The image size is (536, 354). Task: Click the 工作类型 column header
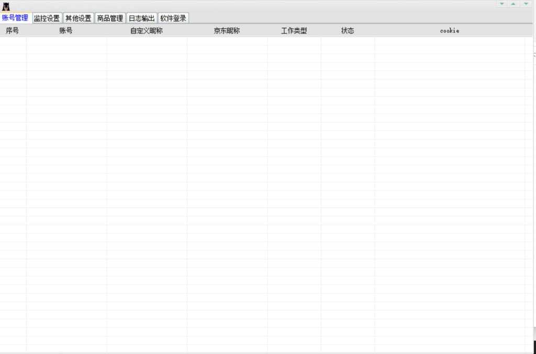[294, 31]
